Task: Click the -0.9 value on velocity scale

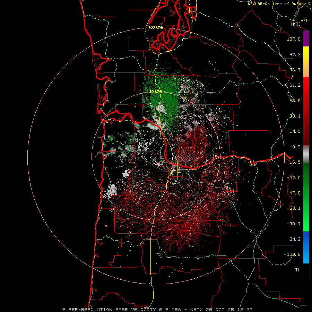Action: click(295, 147)
